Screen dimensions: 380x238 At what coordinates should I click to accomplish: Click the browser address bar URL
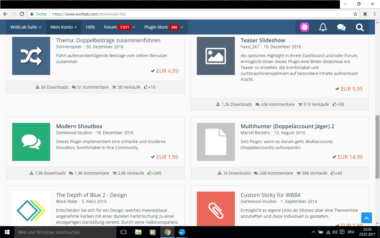click(x=89, y=14)
